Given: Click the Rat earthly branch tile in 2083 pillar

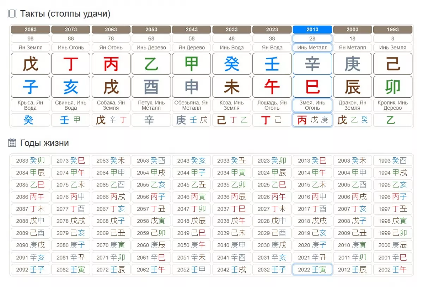Looking at the screenshot, I should 31,87.
